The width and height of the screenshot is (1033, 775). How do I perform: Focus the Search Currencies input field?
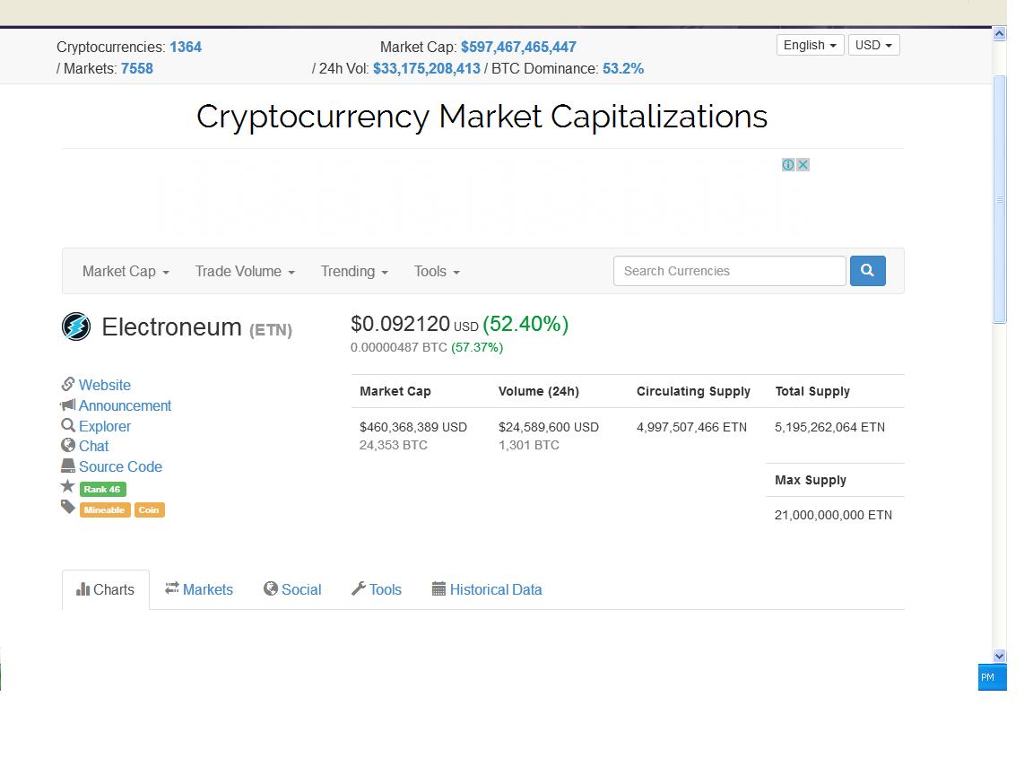(x=729, y=271)
